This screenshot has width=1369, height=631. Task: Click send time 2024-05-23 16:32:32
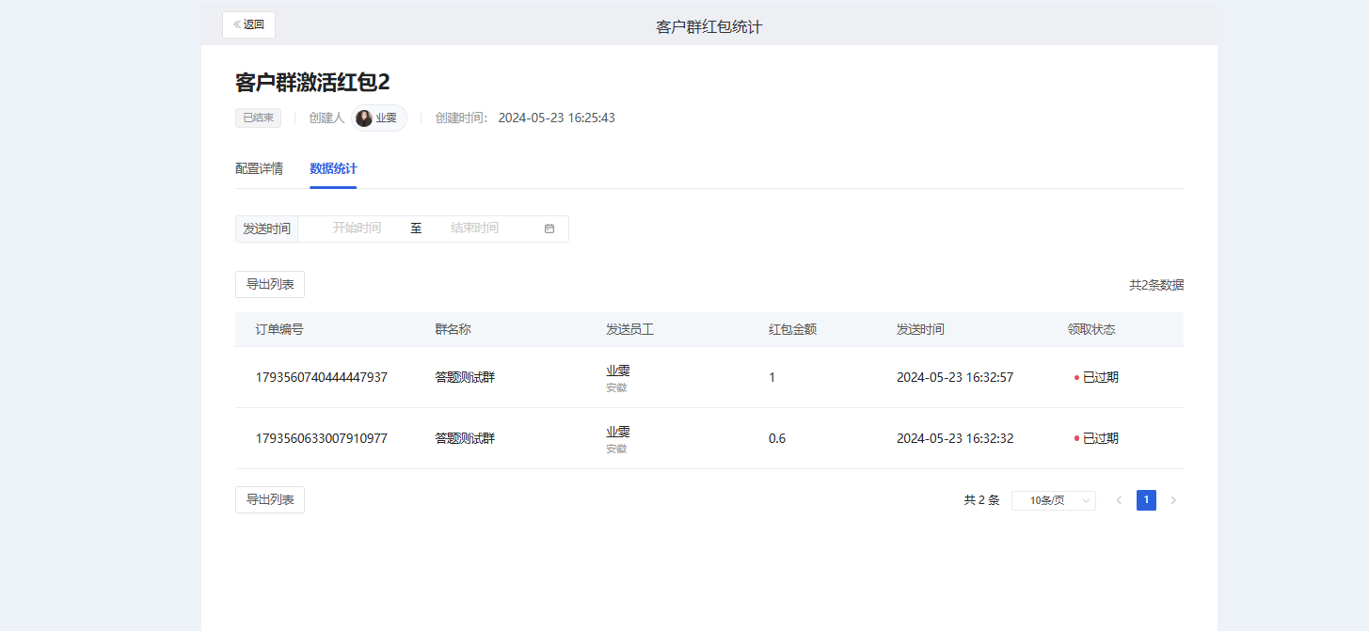coord(955,438)
